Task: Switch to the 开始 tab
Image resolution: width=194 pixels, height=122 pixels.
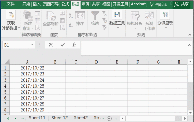Action: point(26,4)
